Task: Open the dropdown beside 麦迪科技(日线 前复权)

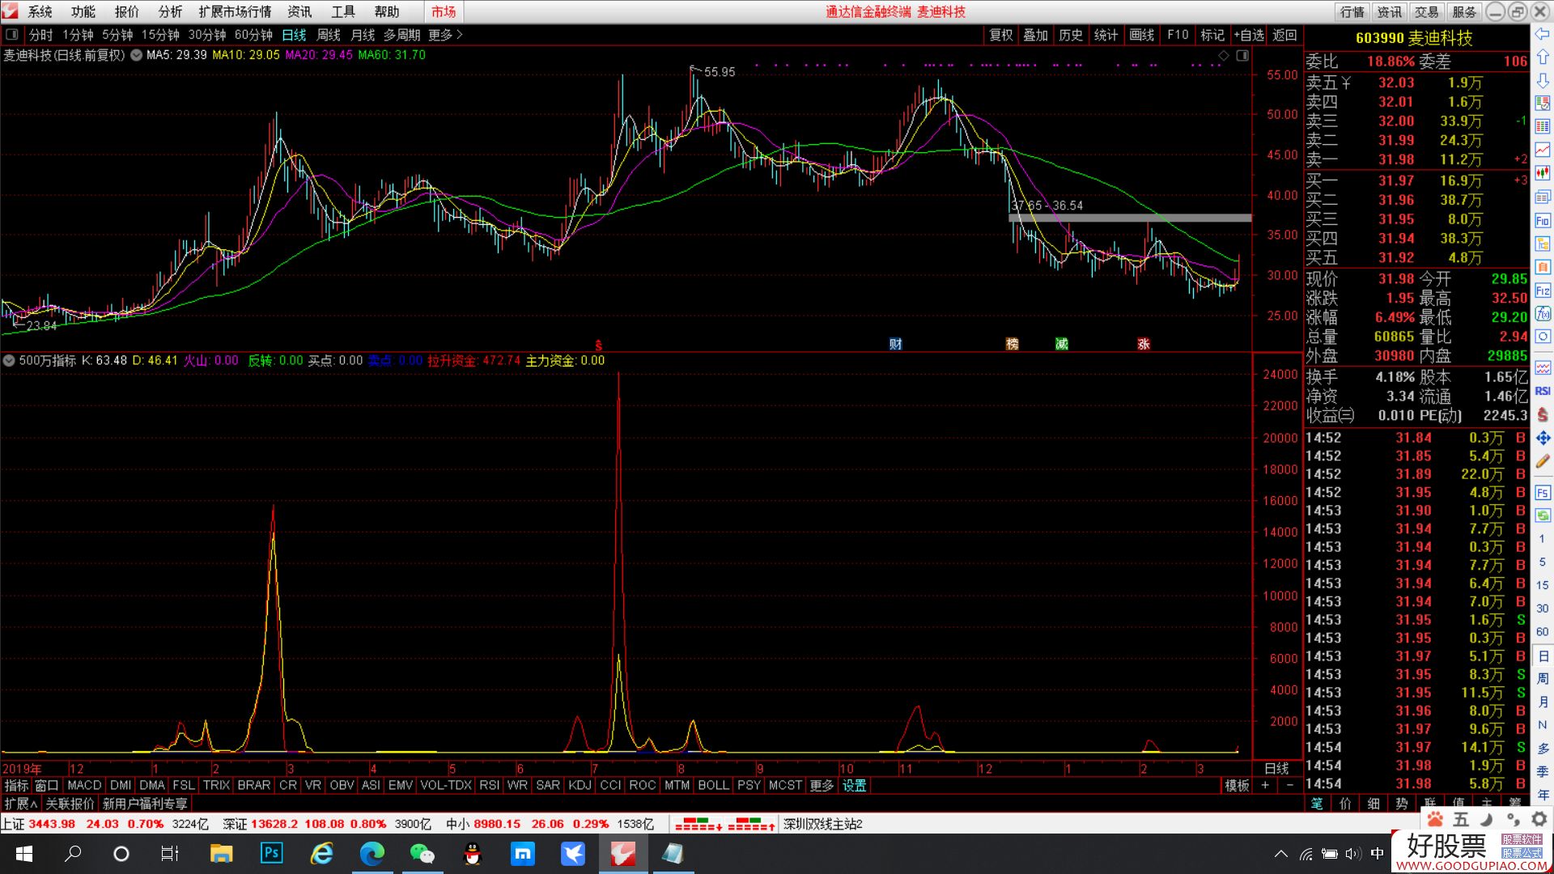Action: [136, 55]
